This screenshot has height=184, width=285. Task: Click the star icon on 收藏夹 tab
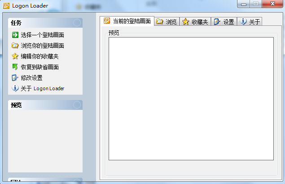click(185, 21)
